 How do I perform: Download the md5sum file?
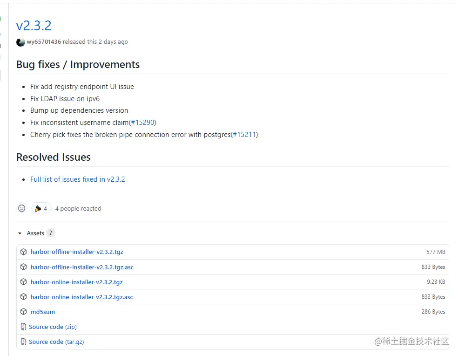click(x=43, y=312)
